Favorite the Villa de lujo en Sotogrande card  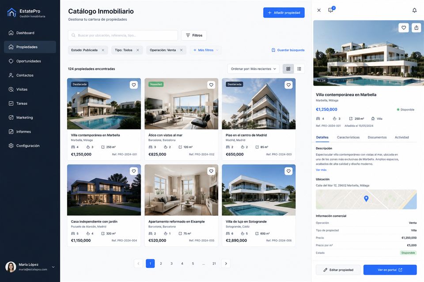tap(288, 171)
